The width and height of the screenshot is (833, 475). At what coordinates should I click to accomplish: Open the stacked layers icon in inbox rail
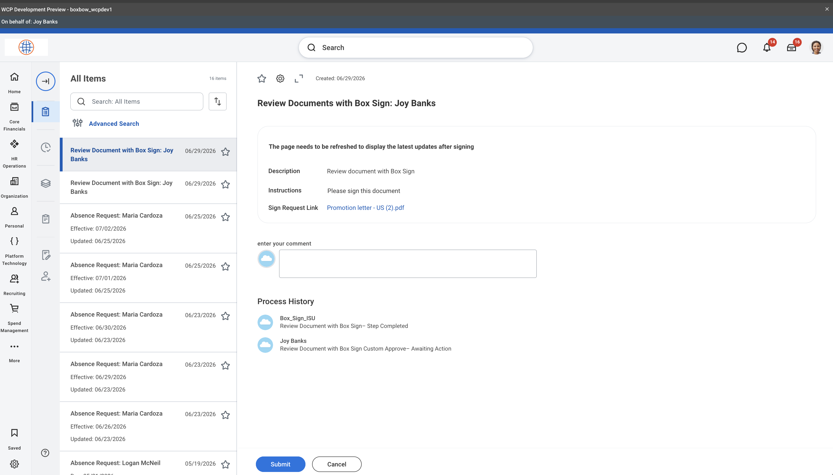(45, 183)
